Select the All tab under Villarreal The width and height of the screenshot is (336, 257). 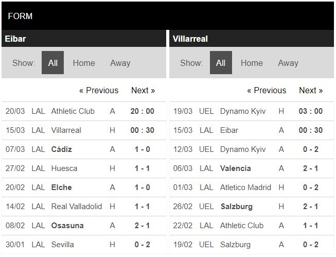click(x=221, y=63)
